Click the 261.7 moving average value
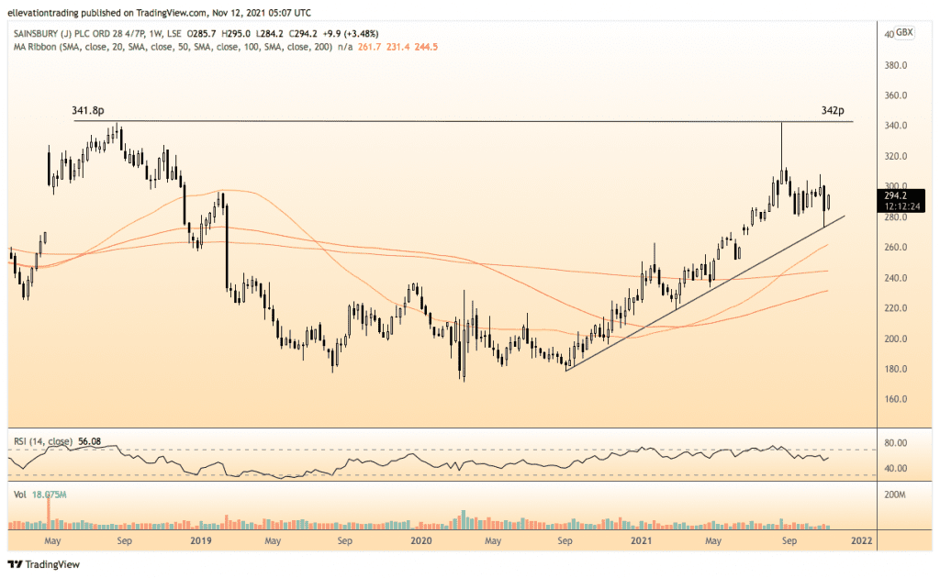The image size is (940, 578). click(x=369, y=47)
